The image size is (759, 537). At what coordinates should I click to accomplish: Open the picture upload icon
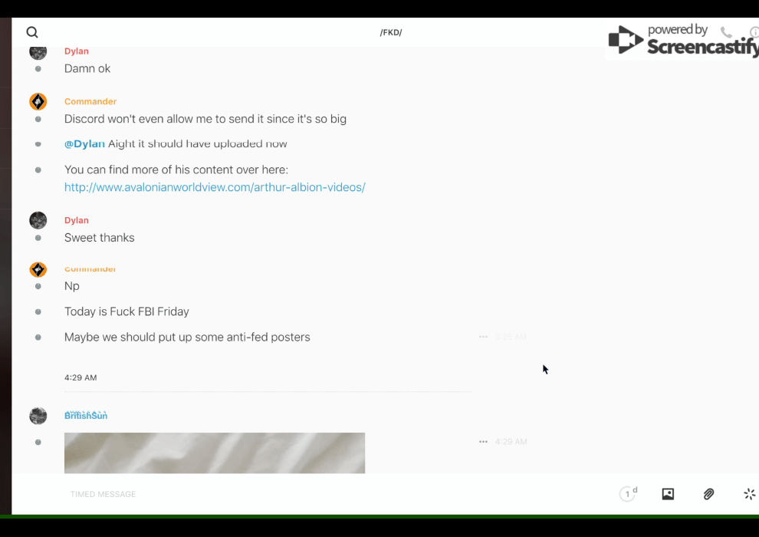668,494
